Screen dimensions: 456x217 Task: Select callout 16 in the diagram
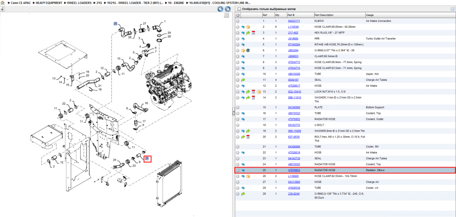point(146,103)
